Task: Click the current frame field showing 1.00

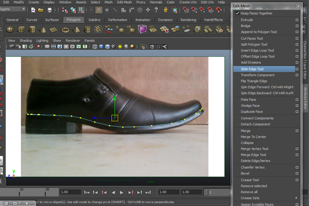Action: [71, 192]
